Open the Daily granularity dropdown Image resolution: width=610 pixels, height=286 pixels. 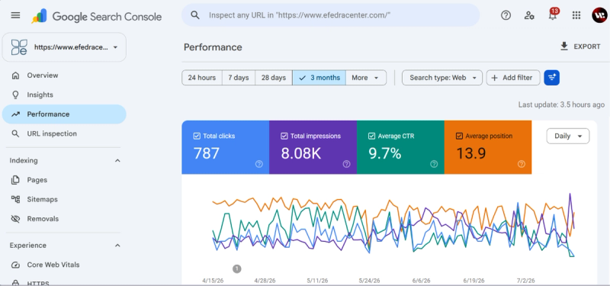(568, 137)
